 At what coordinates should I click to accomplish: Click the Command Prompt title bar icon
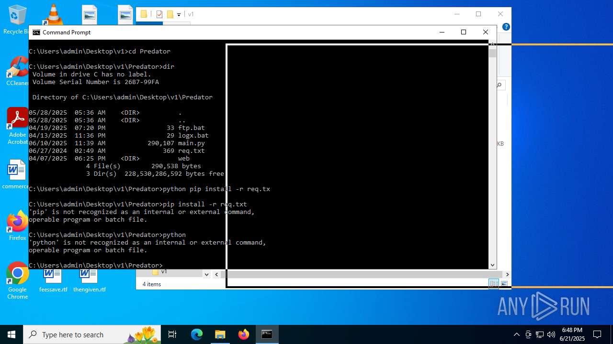point(36,32)
